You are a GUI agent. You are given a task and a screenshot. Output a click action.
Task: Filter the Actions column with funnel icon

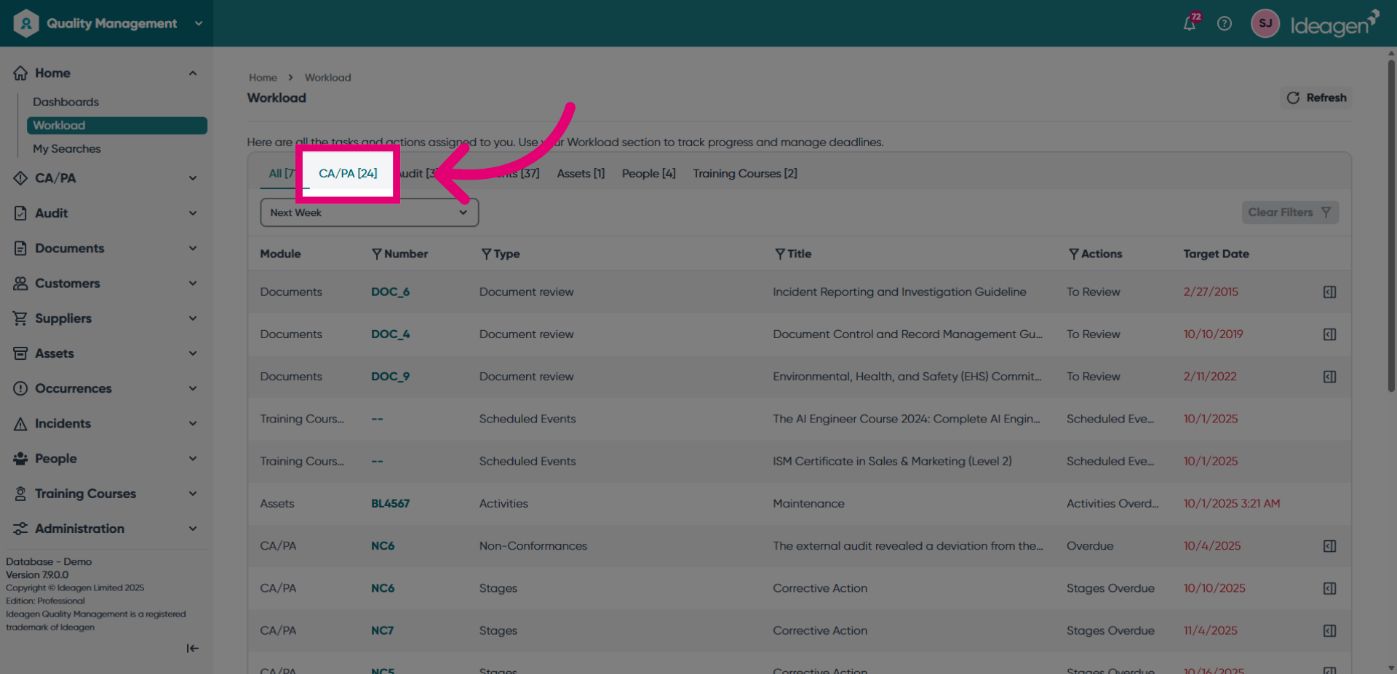tap(1074, 254)
